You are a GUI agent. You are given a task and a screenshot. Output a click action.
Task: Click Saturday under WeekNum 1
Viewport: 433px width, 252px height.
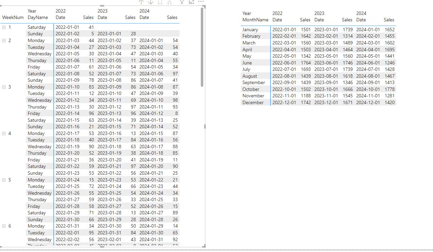[37, 27]
